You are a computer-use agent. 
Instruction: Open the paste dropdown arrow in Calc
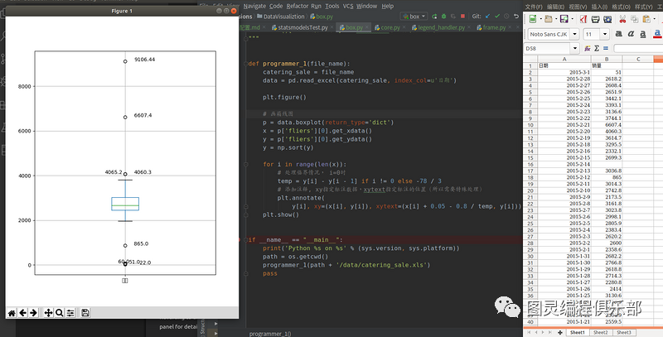coord(654,19)
